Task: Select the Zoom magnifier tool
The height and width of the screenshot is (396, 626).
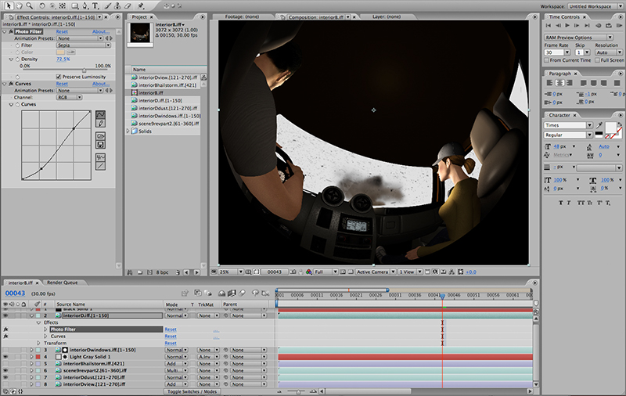Action: click(x=29, y=5)
